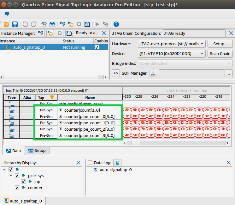Click the binoculars find icon
Screen dimensions: 235x205
click(x=52, y=24)
